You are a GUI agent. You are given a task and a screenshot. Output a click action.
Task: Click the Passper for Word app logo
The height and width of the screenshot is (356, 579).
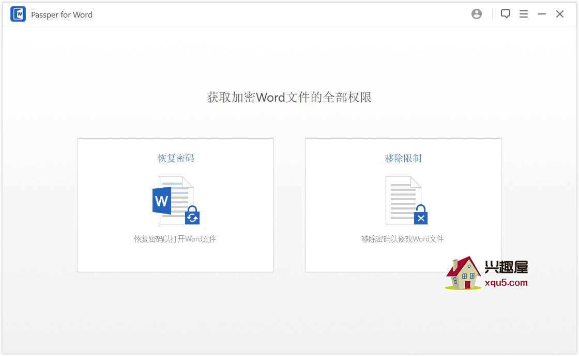(x=18, y=14)
